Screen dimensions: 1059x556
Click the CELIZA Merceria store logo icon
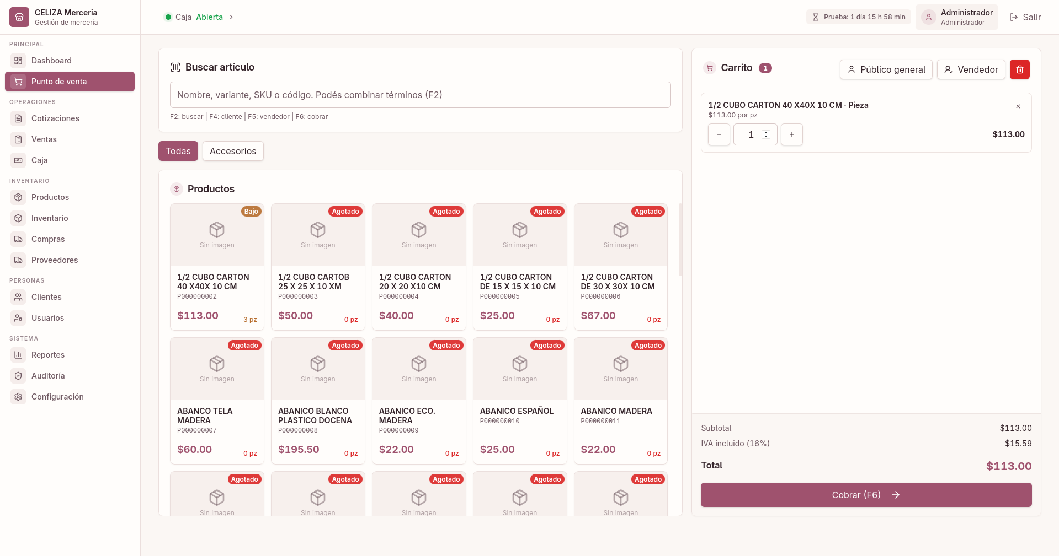(x=19, y=17)
